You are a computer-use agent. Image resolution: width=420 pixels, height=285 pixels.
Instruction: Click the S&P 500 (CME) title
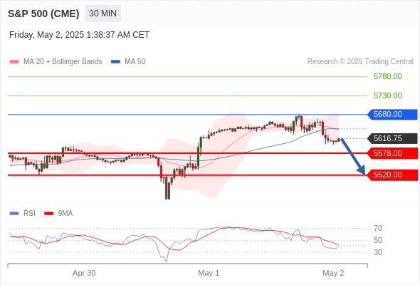[43, 14]
